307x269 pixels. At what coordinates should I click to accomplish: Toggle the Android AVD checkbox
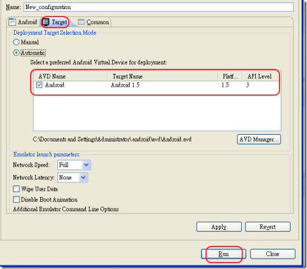coord(39,85)
